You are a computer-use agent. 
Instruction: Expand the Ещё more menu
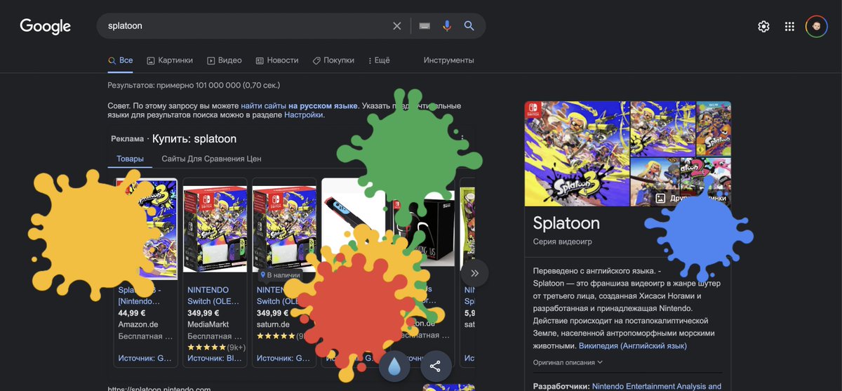(379, 60)
